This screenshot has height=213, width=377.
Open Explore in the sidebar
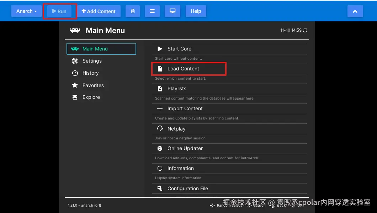[101, 97]
